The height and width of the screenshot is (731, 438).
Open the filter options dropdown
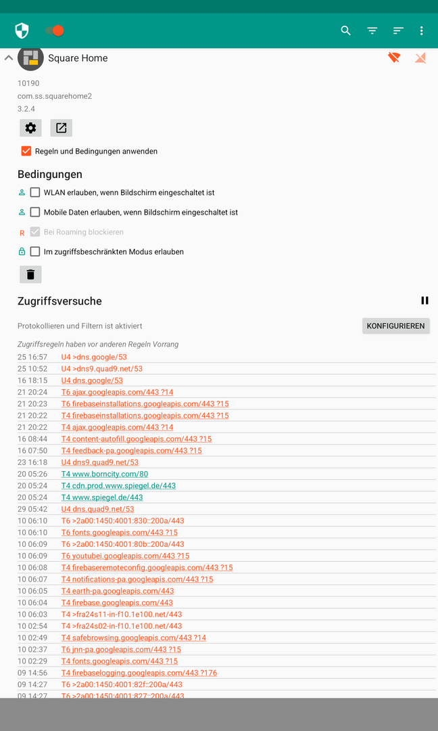(x=372, y=30)
